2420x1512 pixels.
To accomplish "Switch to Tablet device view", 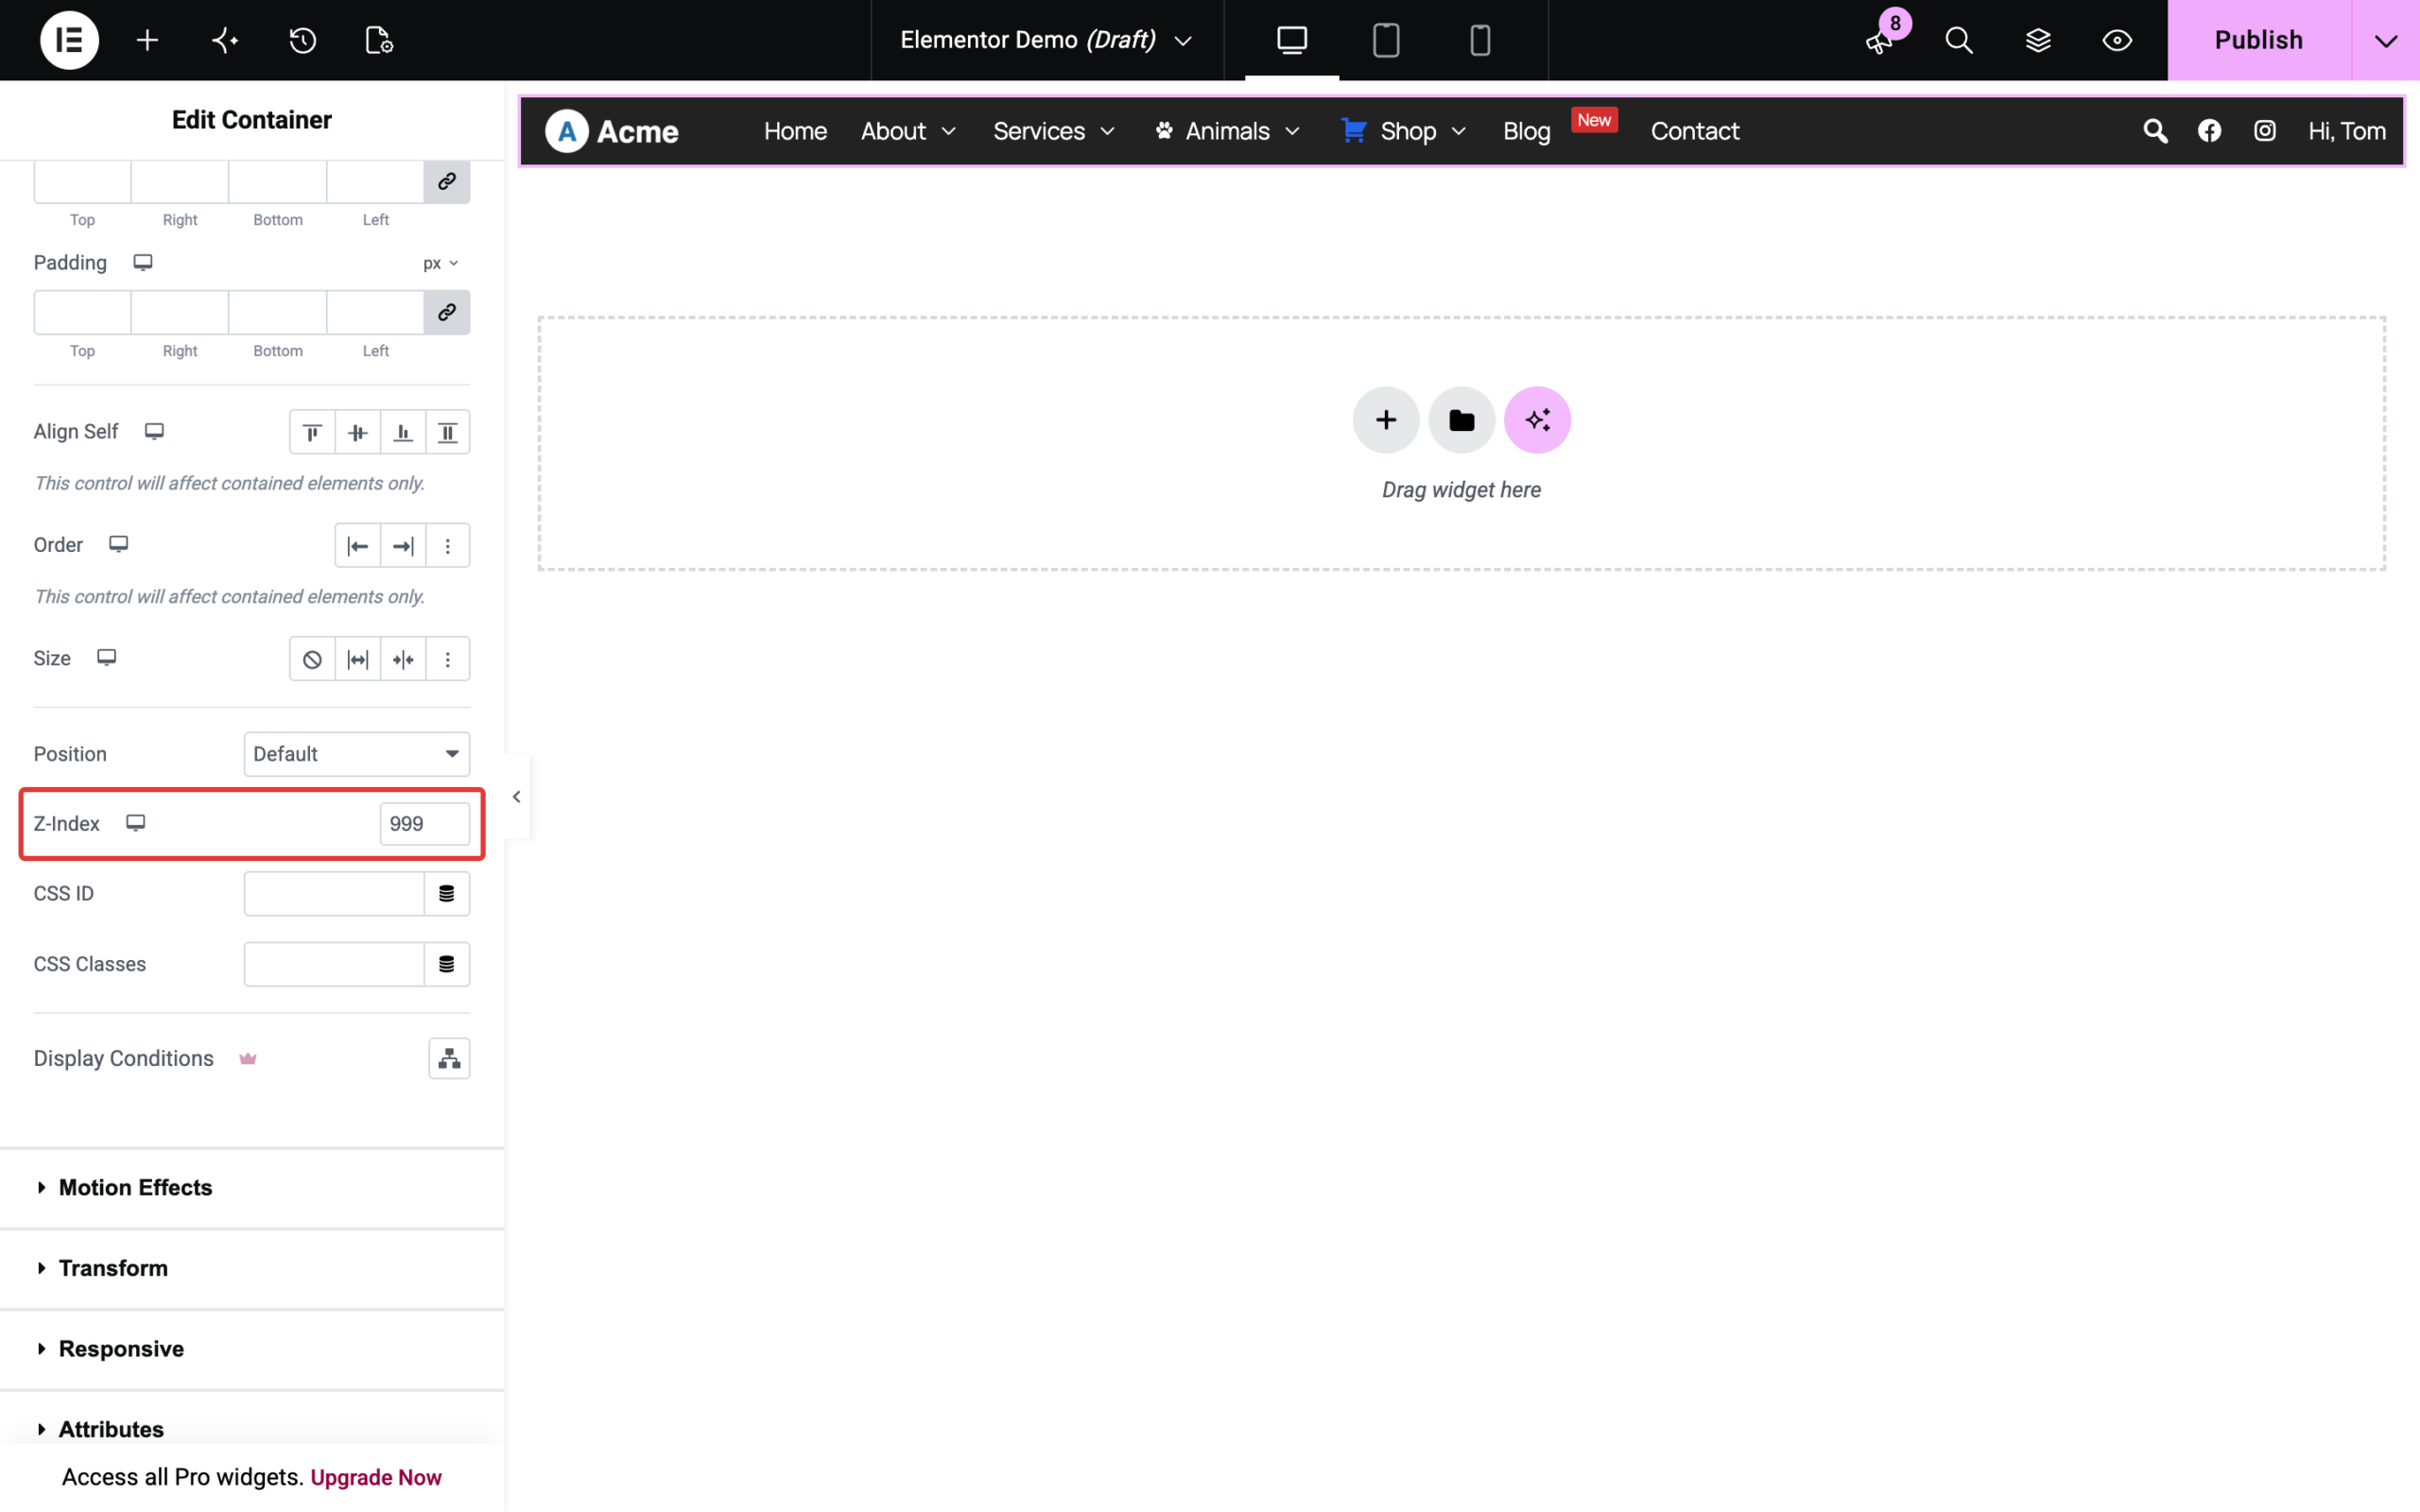I will 1386,40.
